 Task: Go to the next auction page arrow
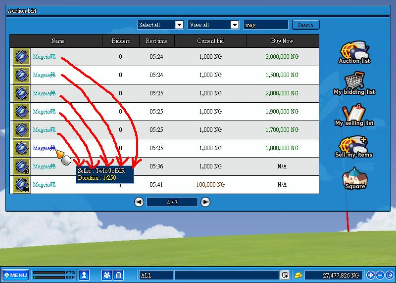(205, 202)
